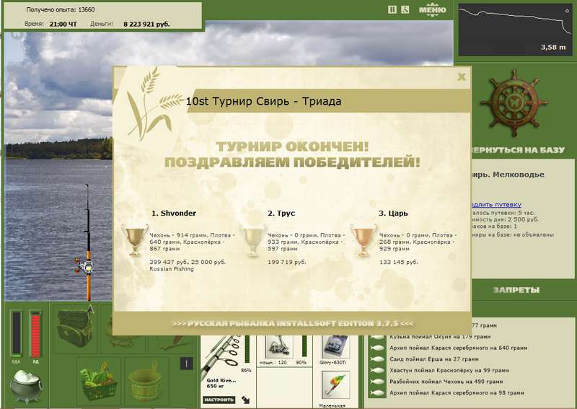This screenshot has width=577, height=409.
Task: Select the colorful spoon lure item
Action: [x=335, y=384]
